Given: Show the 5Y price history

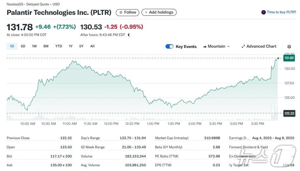Looking at the screenshot, I should coord(81,46).
